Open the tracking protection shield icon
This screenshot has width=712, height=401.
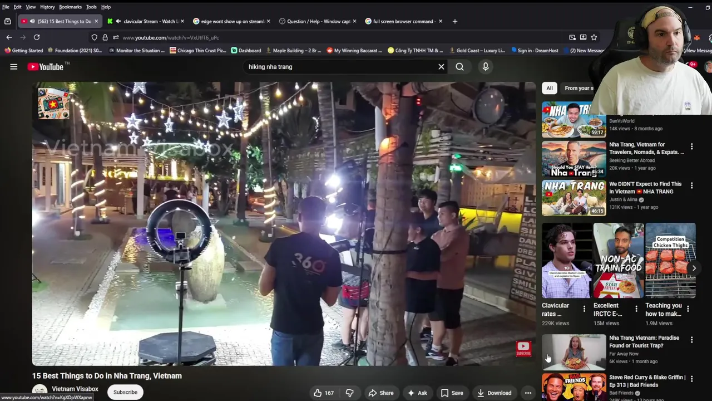[94, 37]
